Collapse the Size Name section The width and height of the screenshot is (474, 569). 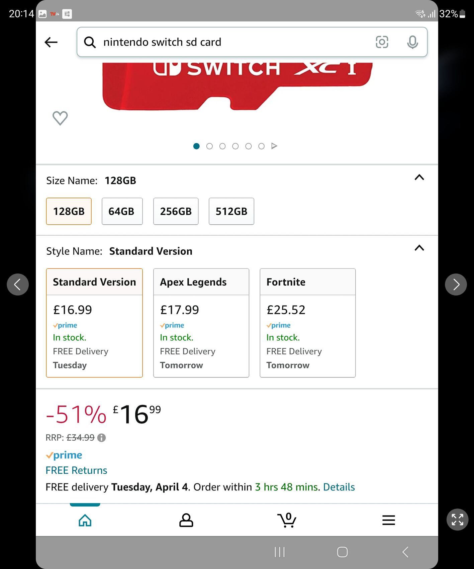click(419, 178)
